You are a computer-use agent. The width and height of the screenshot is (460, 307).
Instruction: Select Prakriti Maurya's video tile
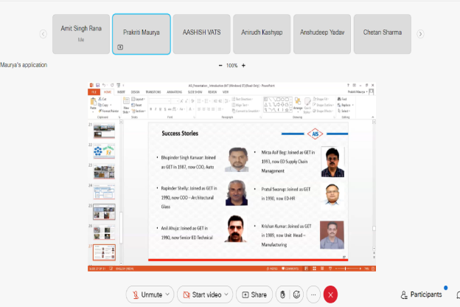(x=142, y=34)
